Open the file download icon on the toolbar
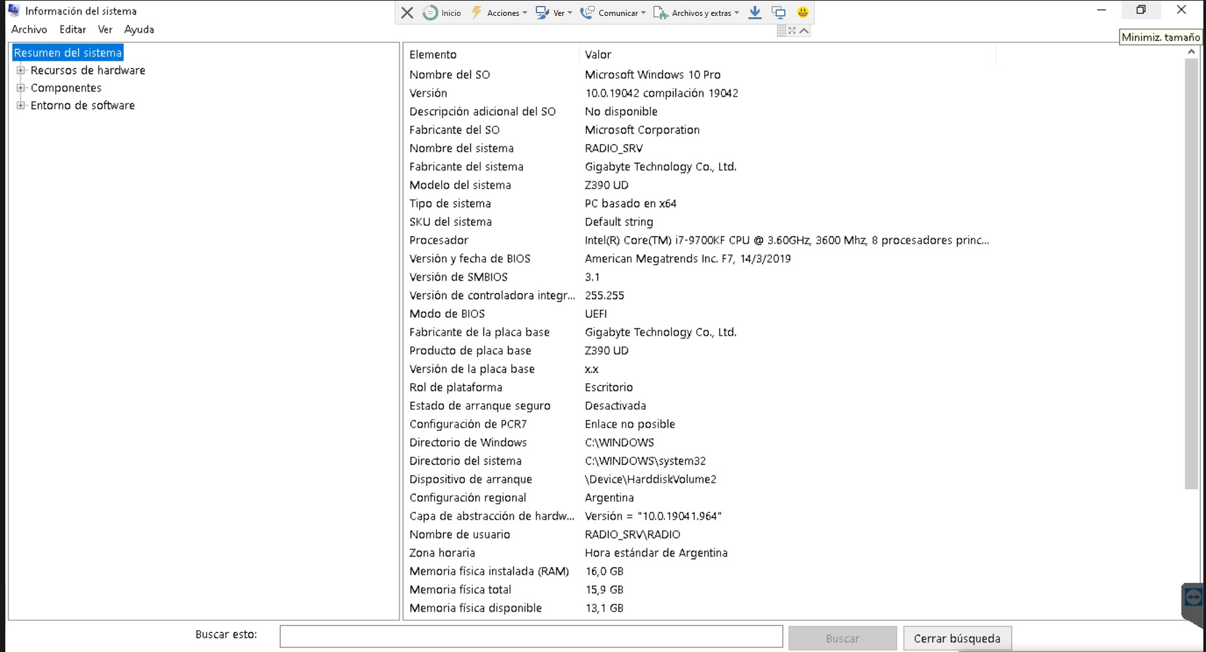This screenshot has height=652, width=1206. click(754, 12)
